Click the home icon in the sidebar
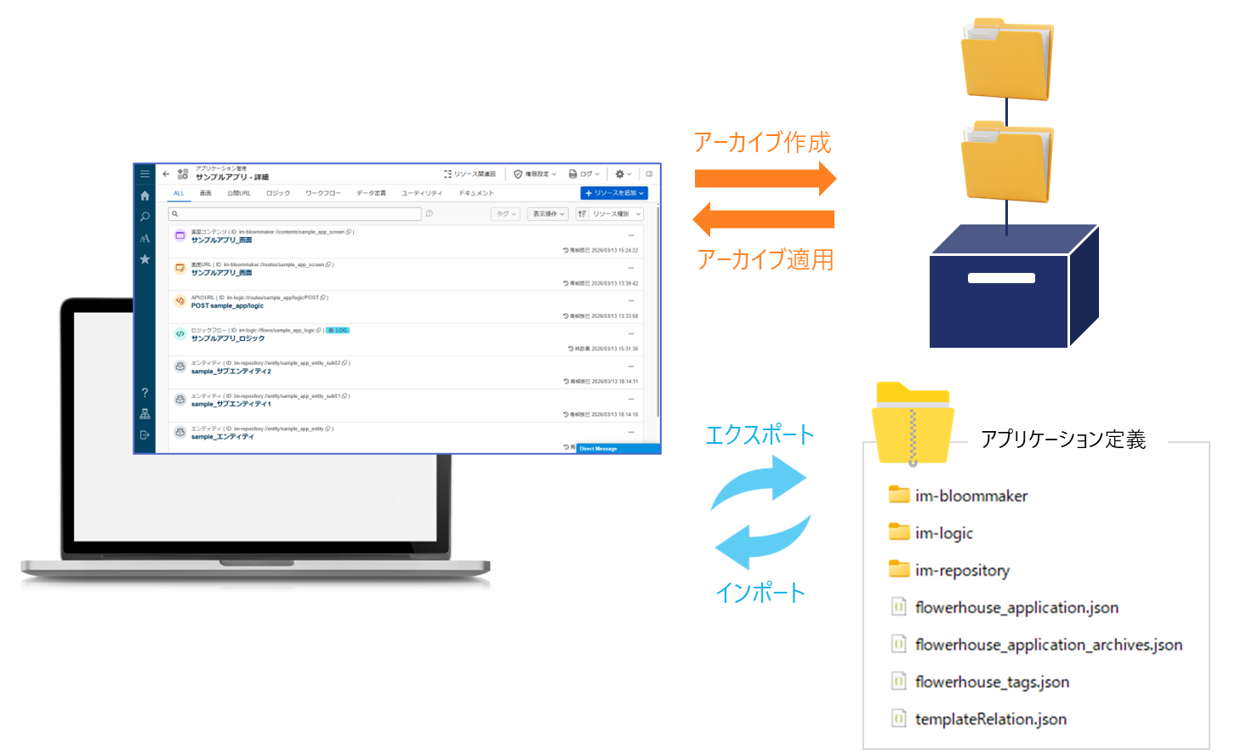The width and height of the screenshot is (1241, 755). [x=145, y=196]
